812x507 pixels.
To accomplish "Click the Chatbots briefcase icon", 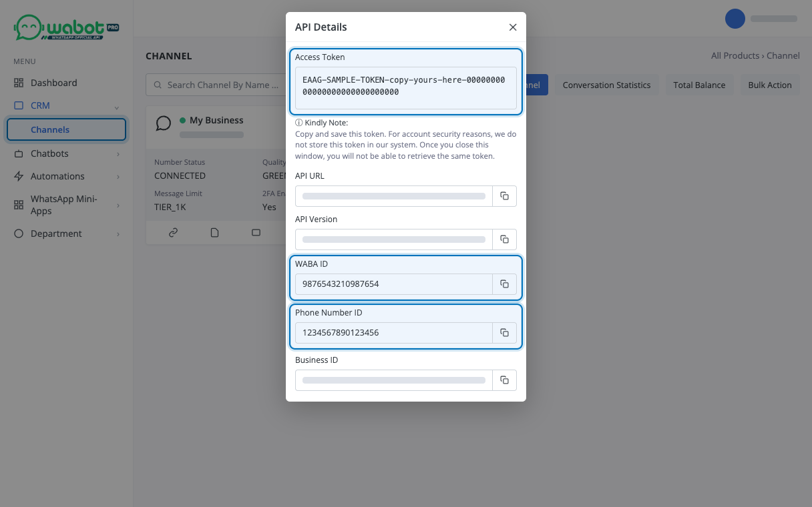I will tap(19, 153).
